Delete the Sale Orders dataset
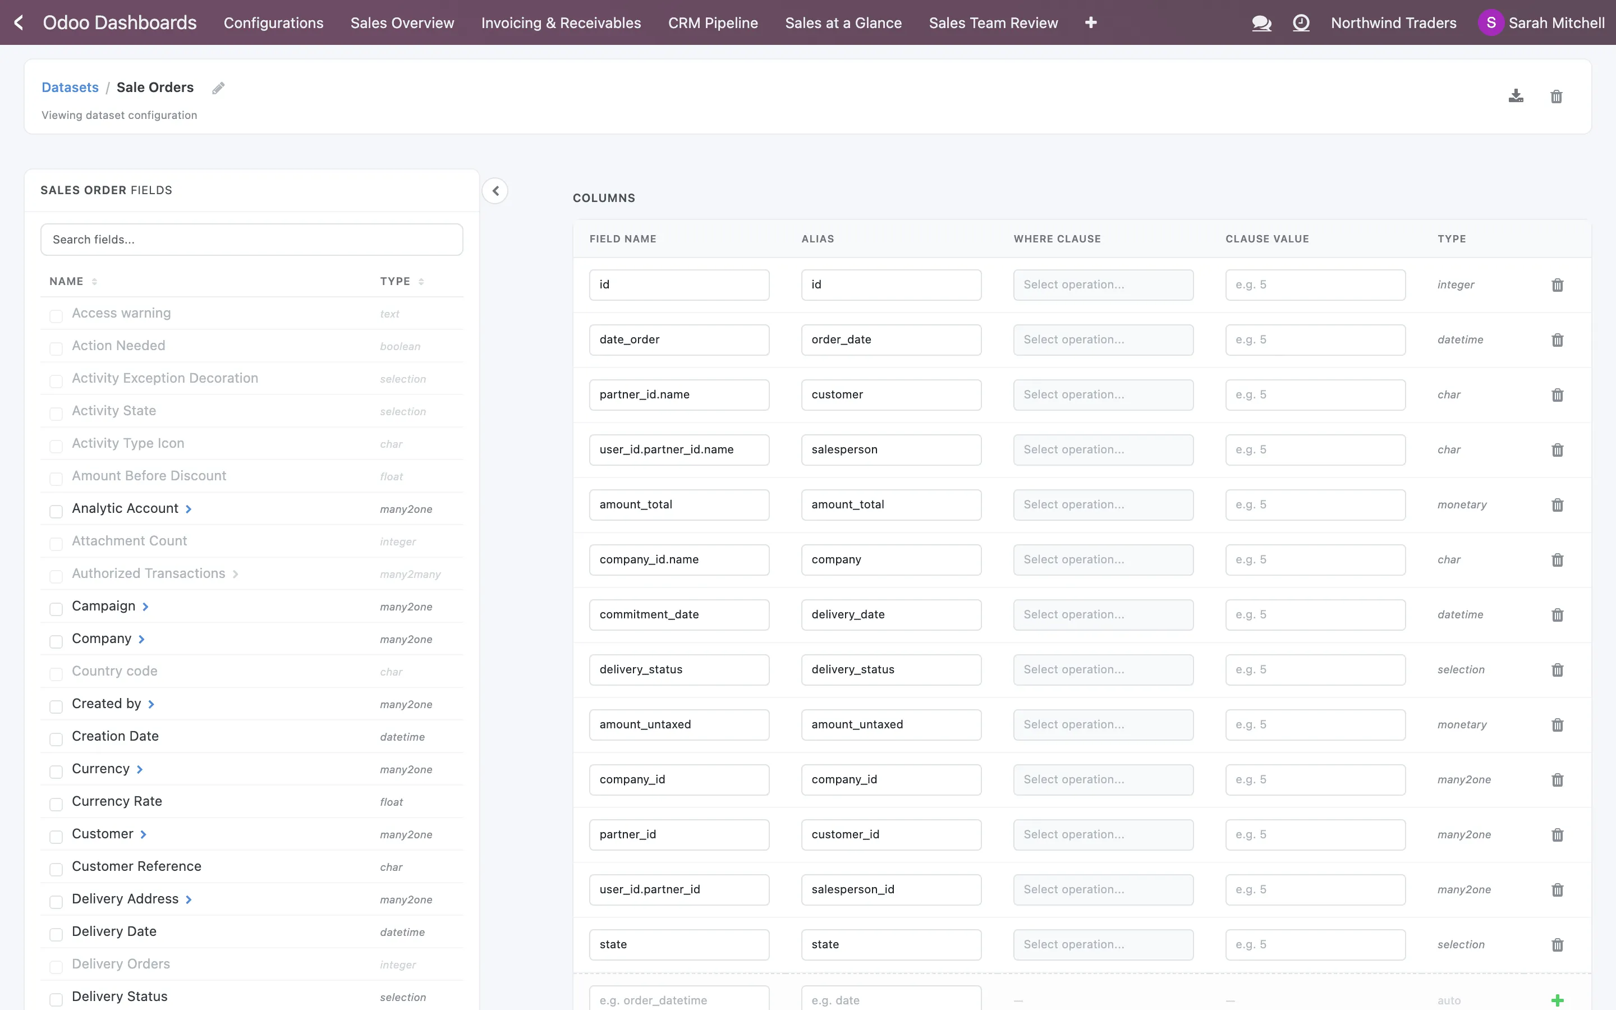 (x=1556, y=96)
